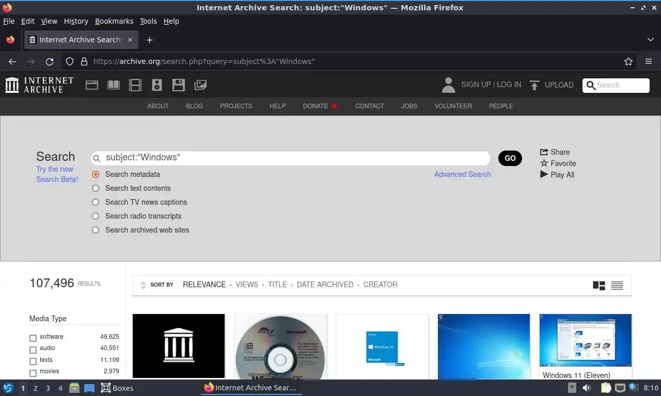661x396 pixels.
Task: Select Search archived web sites option
Action: click(96, 230)
